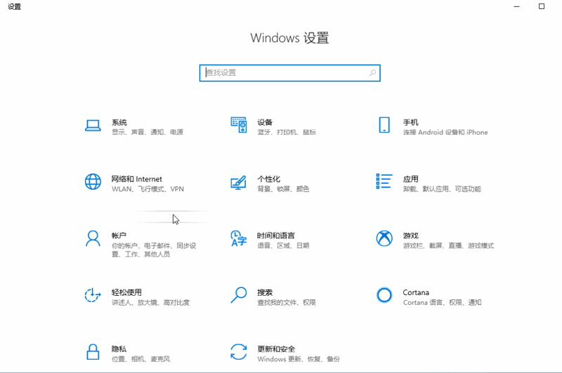Click description 查找我的文件、权限
The width and height of the screenshot is (562, 373).
(x=287, y=303)
